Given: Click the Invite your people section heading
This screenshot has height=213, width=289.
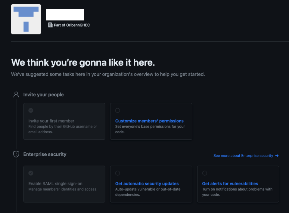Looking at the screenshot, I should click(x=43, y=94).
